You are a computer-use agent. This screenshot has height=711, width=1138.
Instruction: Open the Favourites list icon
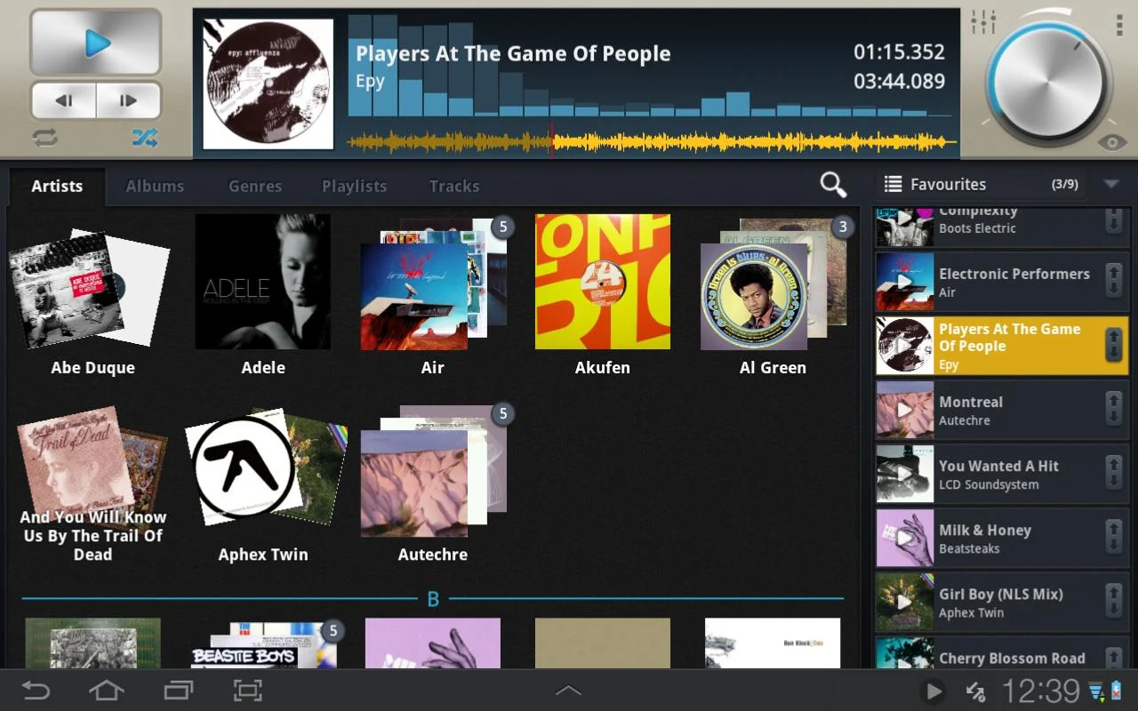point(893,184)
